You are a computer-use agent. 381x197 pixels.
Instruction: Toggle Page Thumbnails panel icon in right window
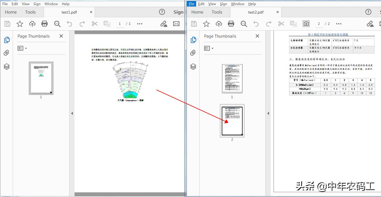193,40
